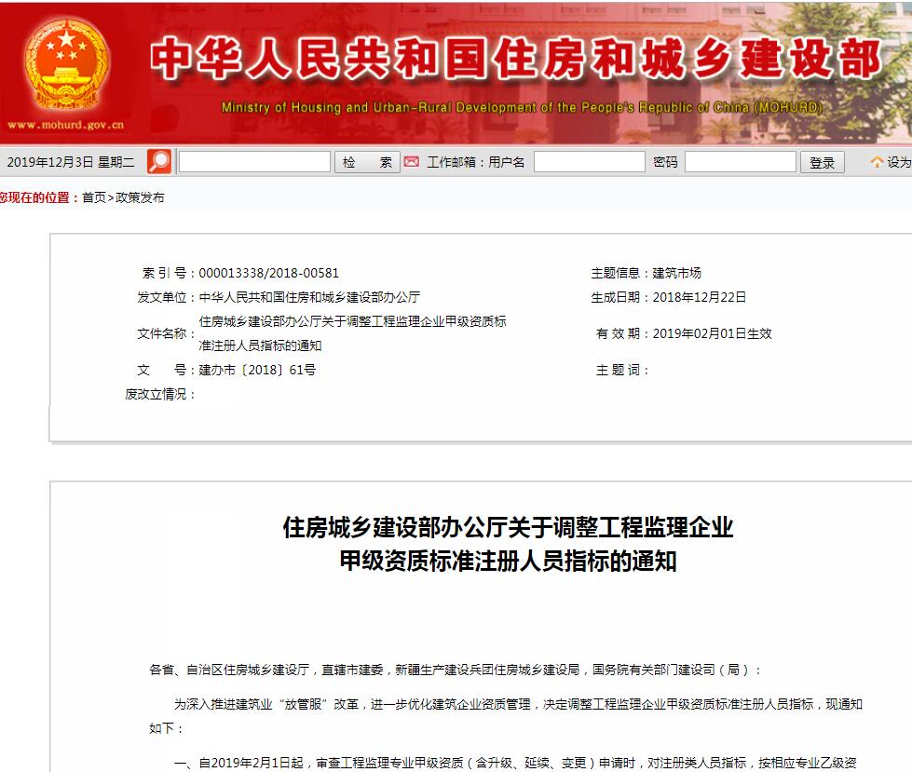912x772 pixels.
Task: Click the 主题词 label
Action: point(621,370)
